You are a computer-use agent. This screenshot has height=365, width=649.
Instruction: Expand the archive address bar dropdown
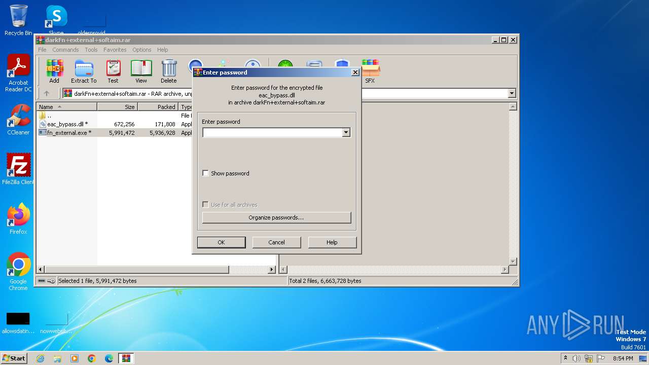click(512, 93)
